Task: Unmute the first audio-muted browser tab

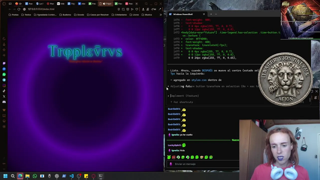Action: (x=20, y=4)
